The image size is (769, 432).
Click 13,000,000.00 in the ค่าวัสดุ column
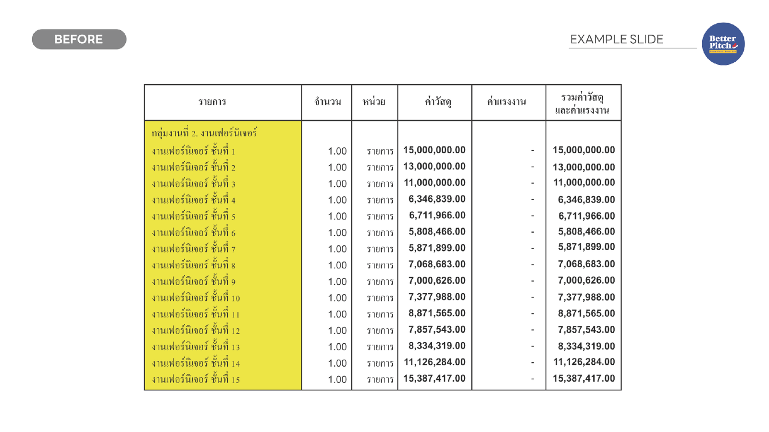coord(434,167)
